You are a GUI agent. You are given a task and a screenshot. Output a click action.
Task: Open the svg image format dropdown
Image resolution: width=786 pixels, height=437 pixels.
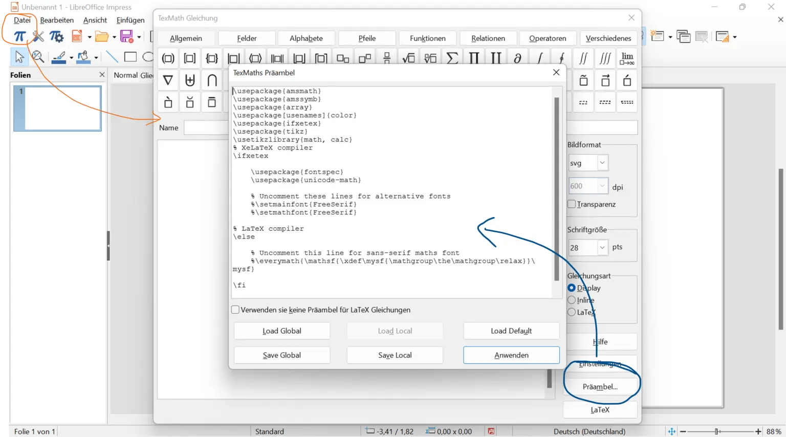tap(602, 163)
